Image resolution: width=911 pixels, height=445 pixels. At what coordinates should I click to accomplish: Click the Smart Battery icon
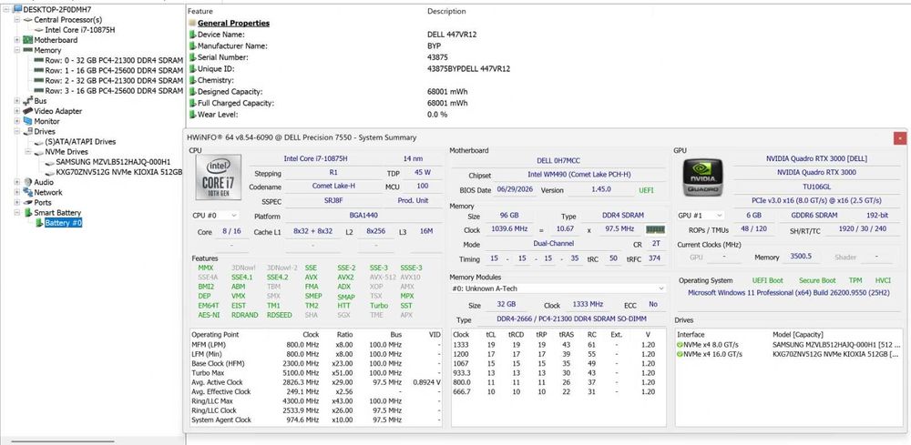point(27,213)
